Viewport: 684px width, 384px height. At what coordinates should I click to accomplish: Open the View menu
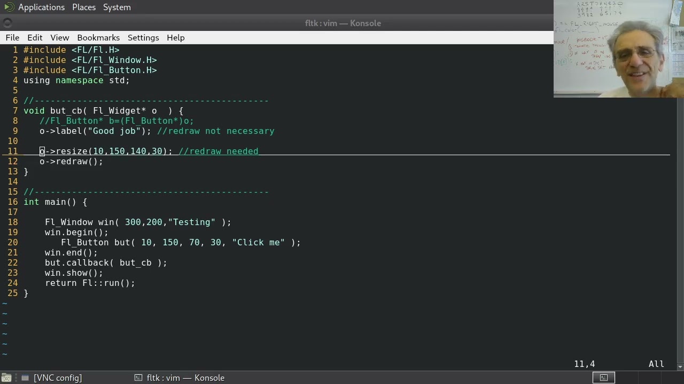(60, 38)
